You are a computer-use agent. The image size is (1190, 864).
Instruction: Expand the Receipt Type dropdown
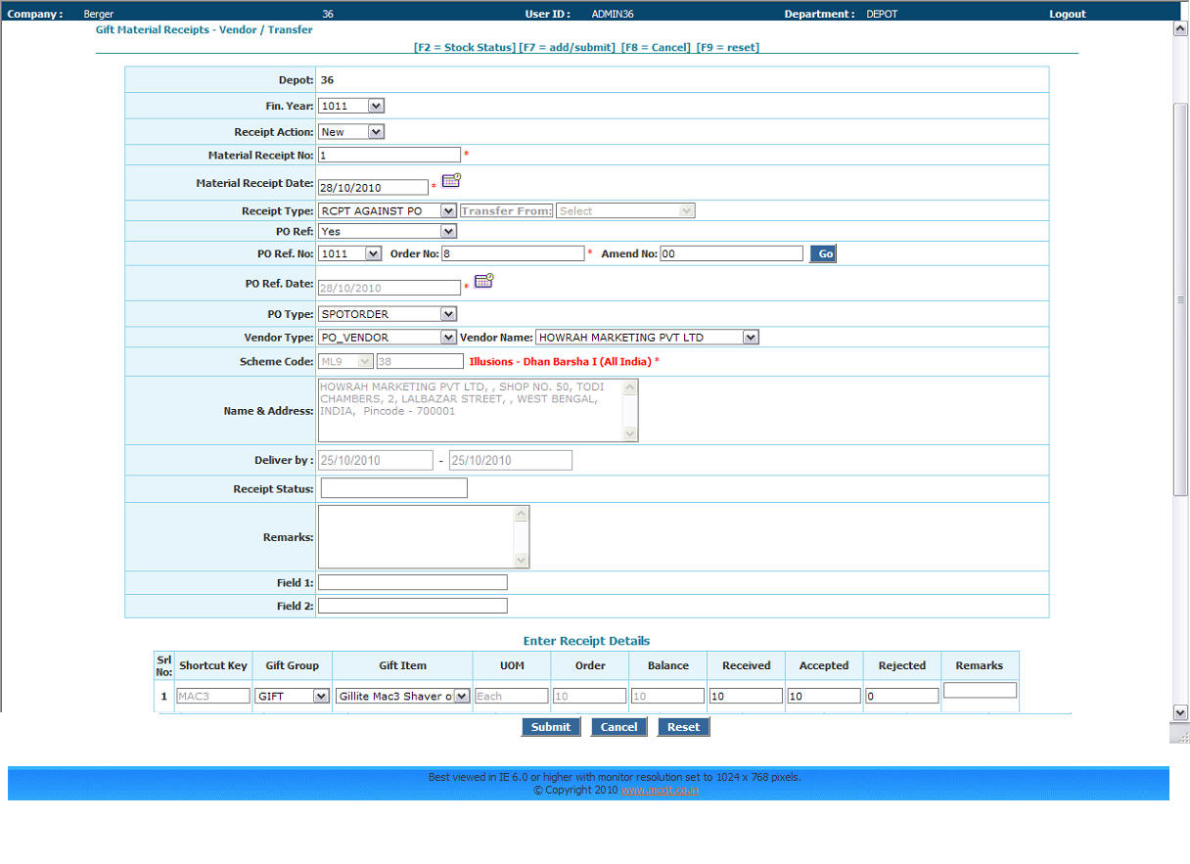[x=388, y=211]
